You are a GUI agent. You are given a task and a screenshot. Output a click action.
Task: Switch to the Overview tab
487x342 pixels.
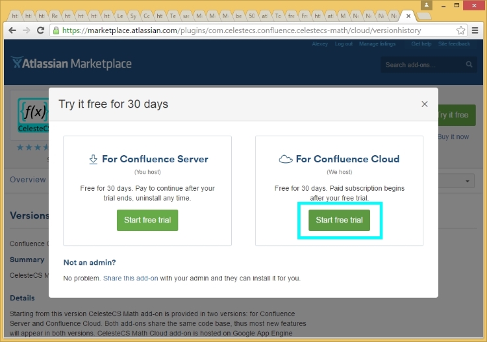pyautogui.click(x=28, y=180)
